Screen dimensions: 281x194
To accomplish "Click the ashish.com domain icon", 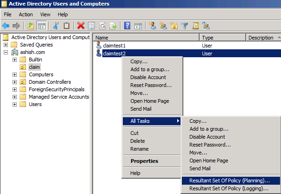I will coord(14,52).
